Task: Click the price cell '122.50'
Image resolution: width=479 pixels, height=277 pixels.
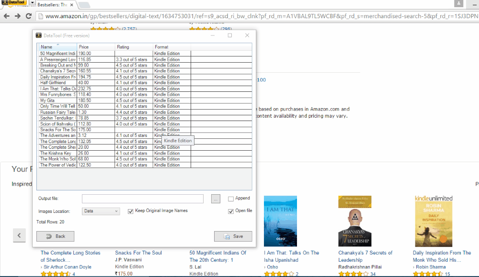Action: click(96, 165)
